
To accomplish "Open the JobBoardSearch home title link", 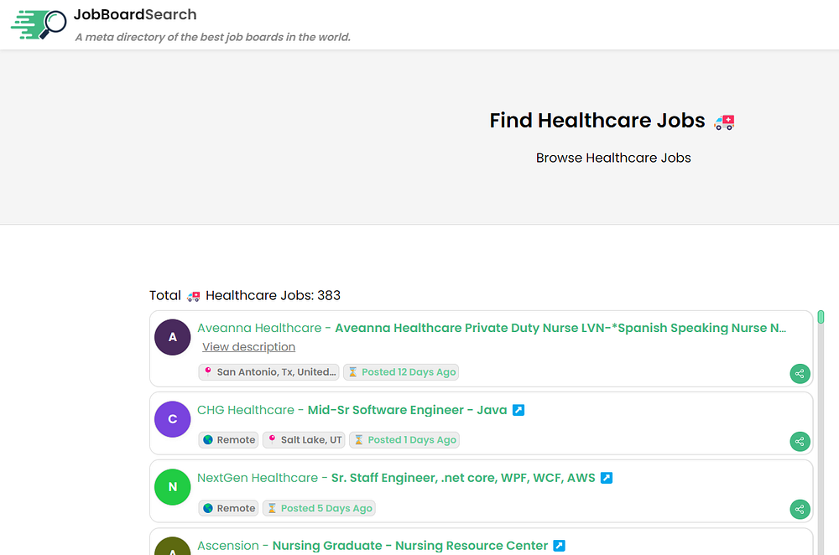I will 135,14.
